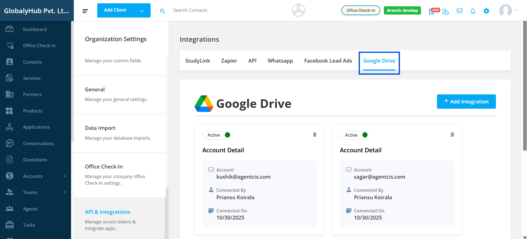
Task: Expand the Accounts sidebar submenu
Action: point(65,176)
